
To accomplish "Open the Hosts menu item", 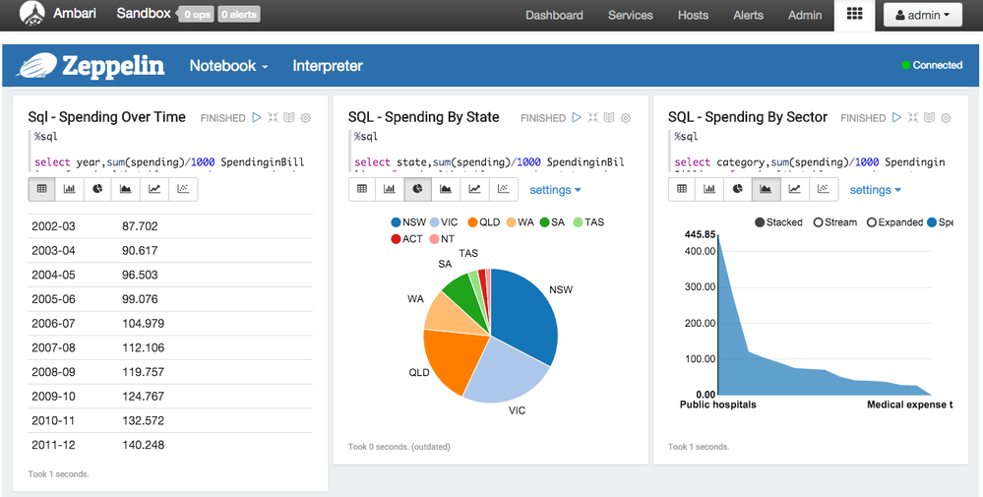I will coord(693,15).
